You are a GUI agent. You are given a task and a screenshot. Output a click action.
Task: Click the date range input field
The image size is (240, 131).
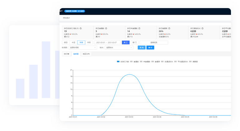coord(107,42)
